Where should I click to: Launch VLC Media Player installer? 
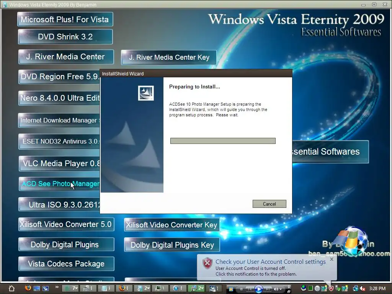[x=59, y=163]
